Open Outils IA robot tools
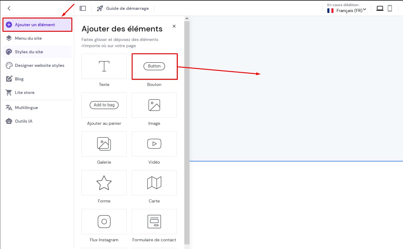Viewport: 403px width, 249px height. click(23, 121)
